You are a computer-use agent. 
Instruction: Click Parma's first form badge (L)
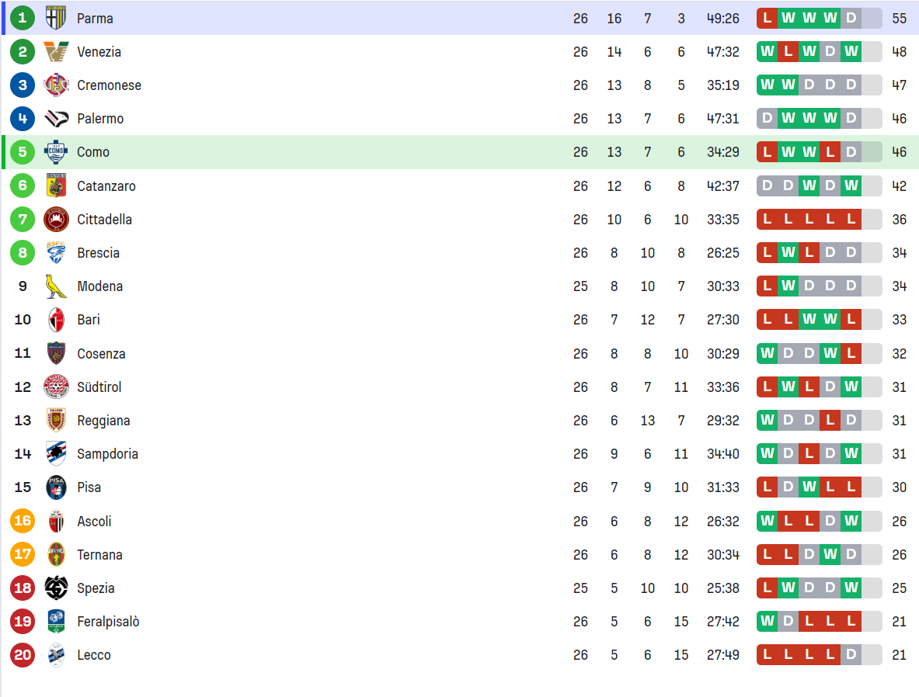point(768,18)
